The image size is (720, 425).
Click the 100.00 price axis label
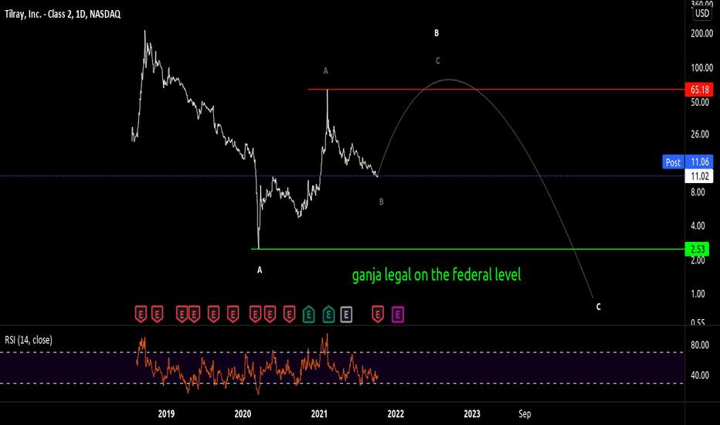click(702, 68)
